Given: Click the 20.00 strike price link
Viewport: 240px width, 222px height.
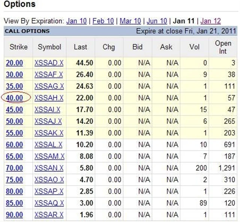Looking at the screenshot, I should pos(14,63).
